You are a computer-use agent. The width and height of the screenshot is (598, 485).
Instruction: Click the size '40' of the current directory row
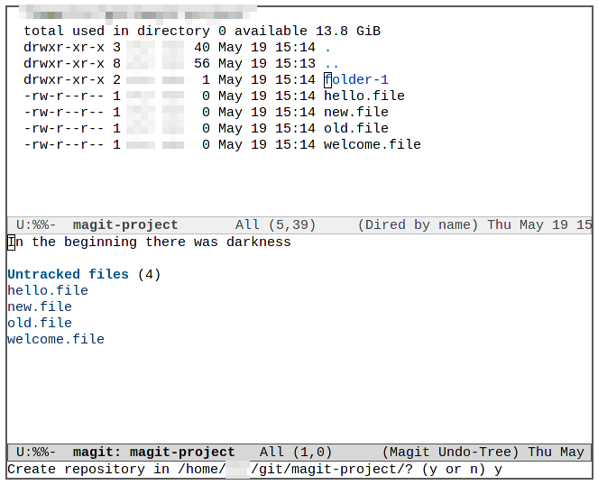(202, 47)
